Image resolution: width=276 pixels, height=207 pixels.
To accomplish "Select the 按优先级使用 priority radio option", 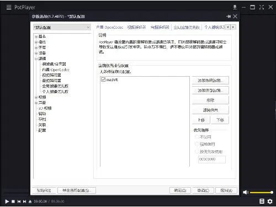I will [x=197, y=151].
